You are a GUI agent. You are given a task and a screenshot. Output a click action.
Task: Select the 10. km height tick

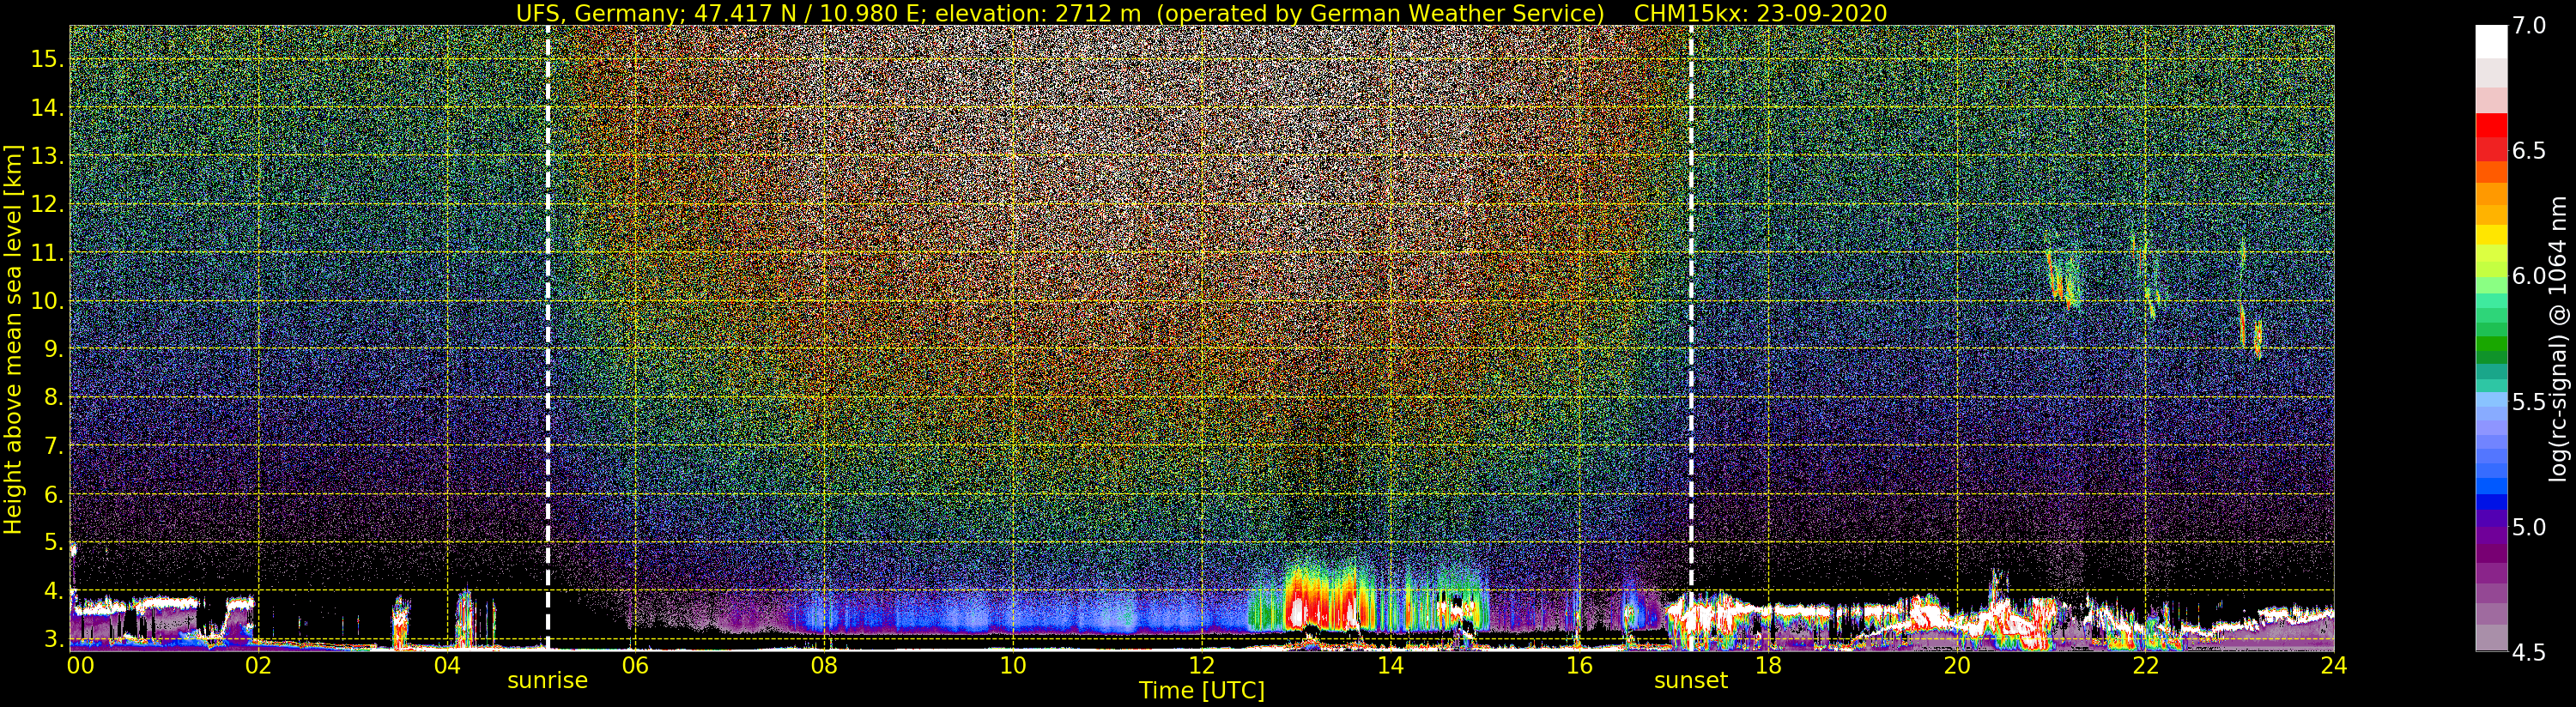pos(47,301)
